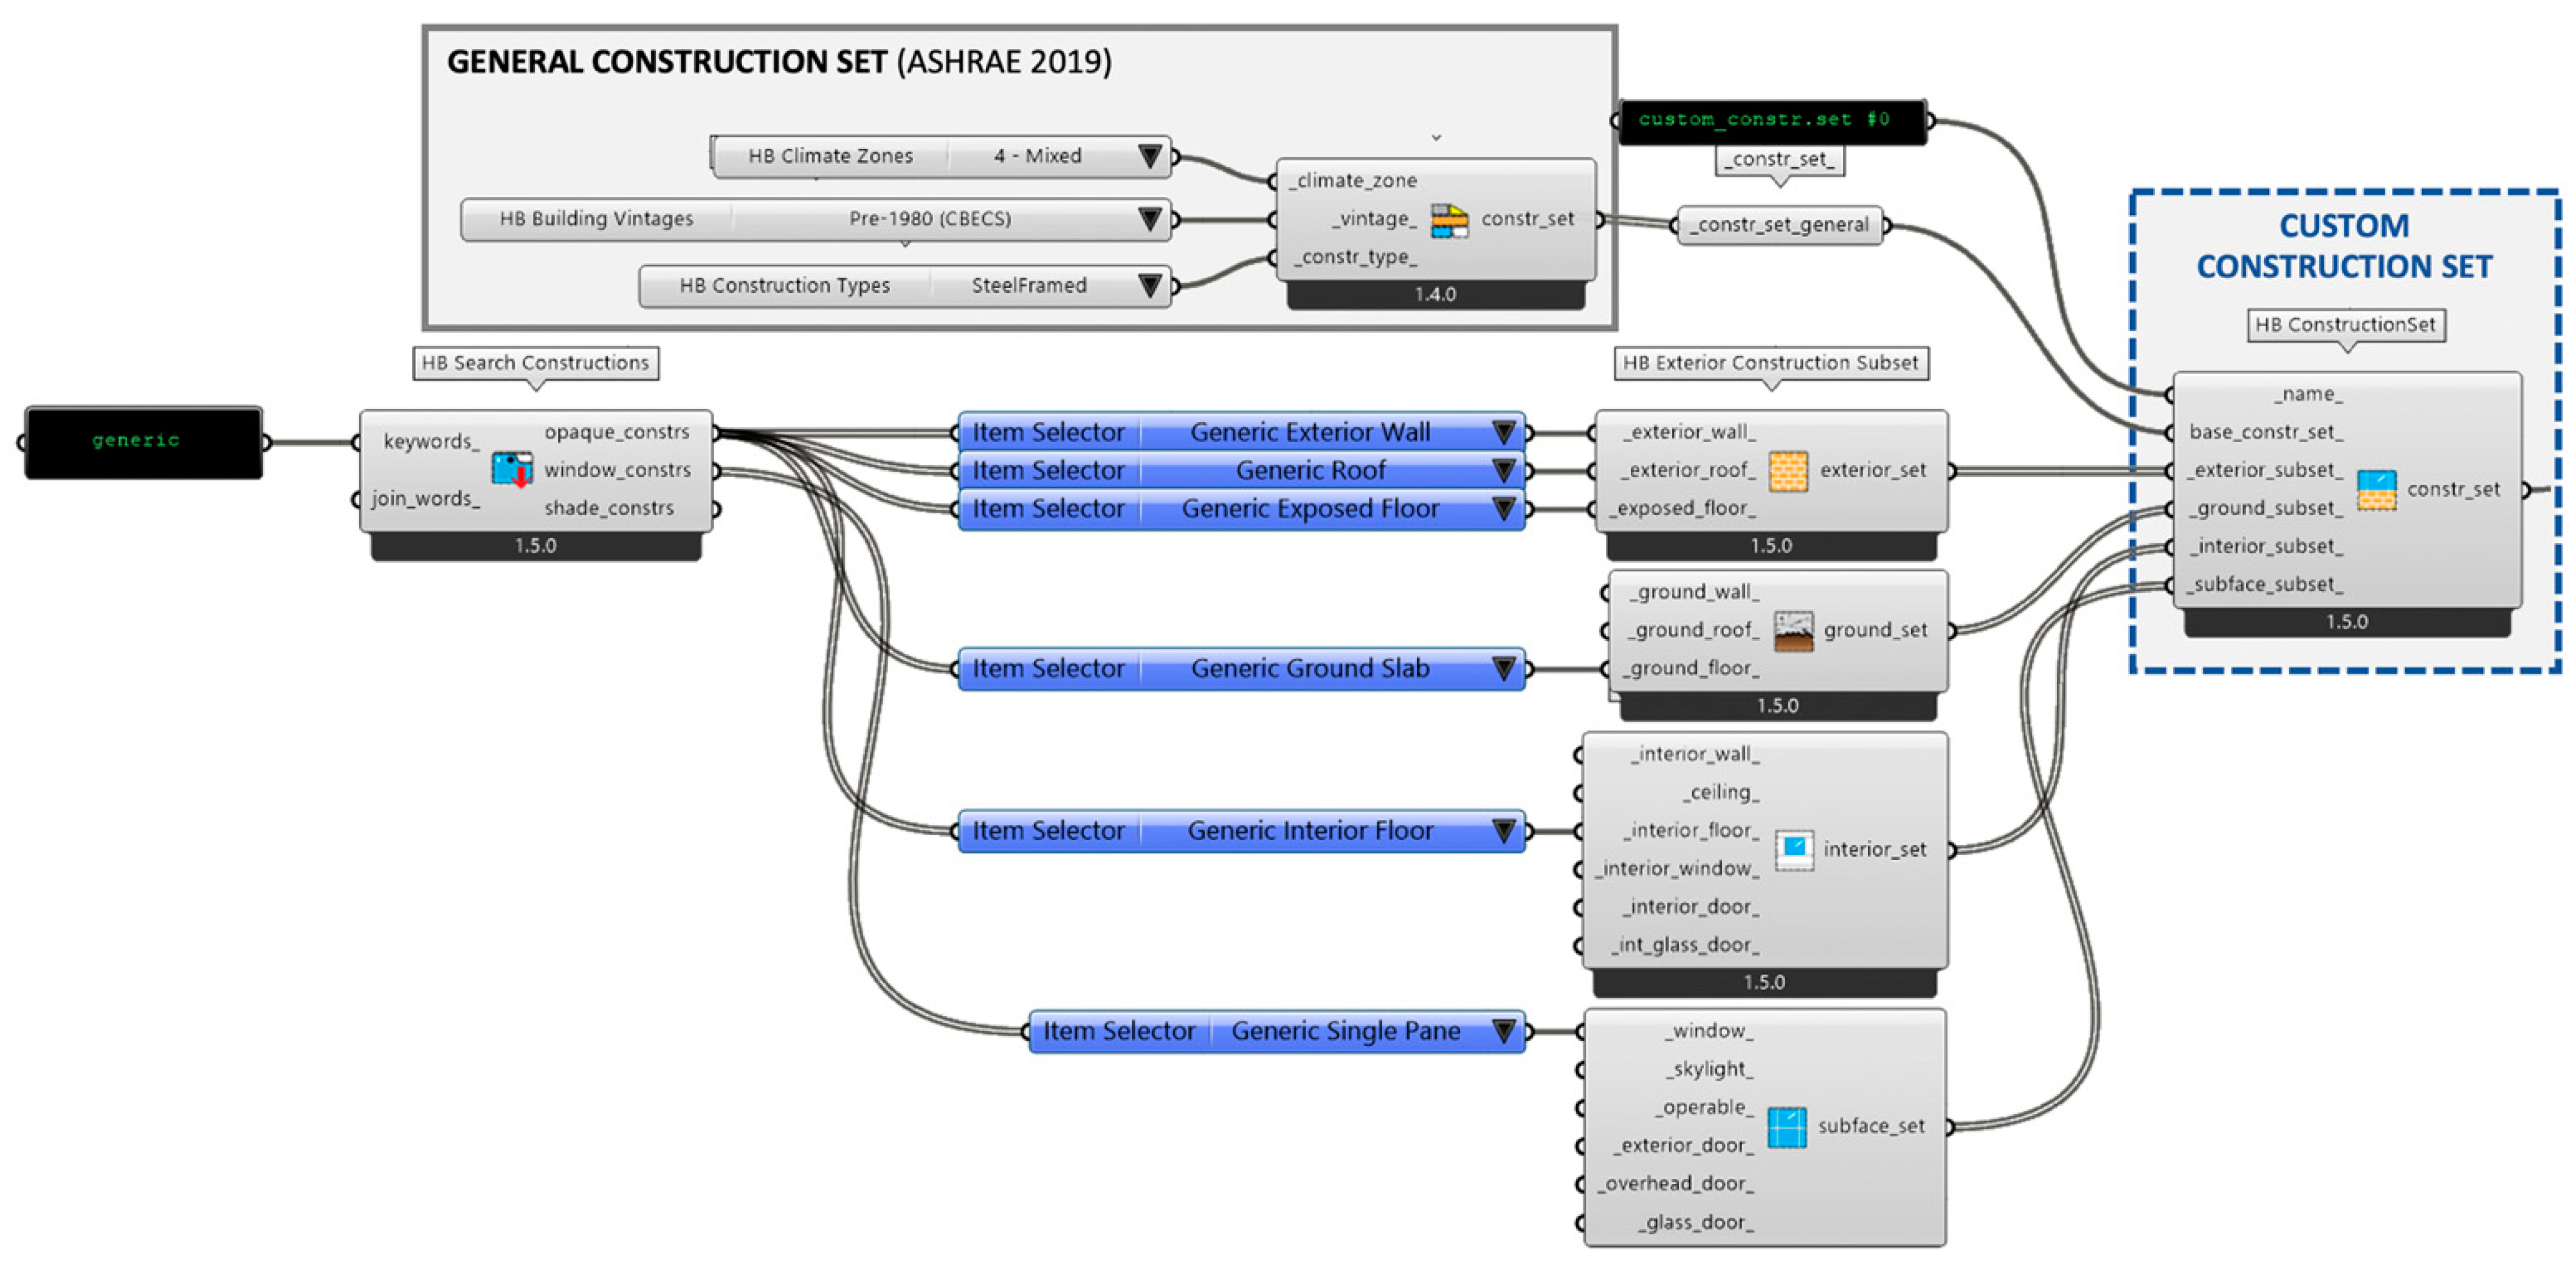Click the _subface_subset_ input on HB ConstructionSet
2576x1267 pixels.
(x=2264, y=584)
